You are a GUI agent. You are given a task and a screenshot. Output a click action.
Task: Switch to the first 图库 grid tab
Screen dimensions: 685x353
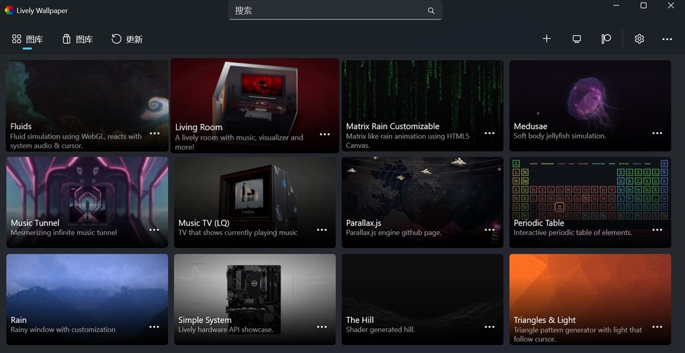coord(27,39)
